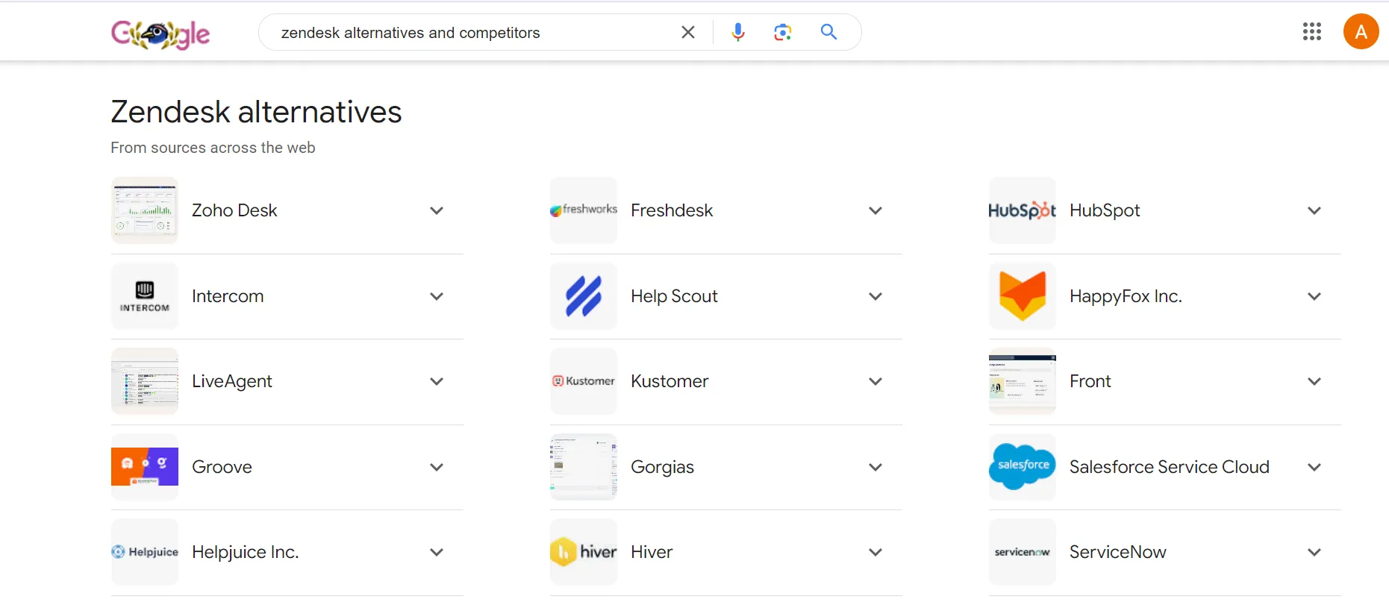The width and height of the screenshot is (1389, 602).
Task: Select the 'HappyFox Inc.' label
Action: click(1126, 297)
